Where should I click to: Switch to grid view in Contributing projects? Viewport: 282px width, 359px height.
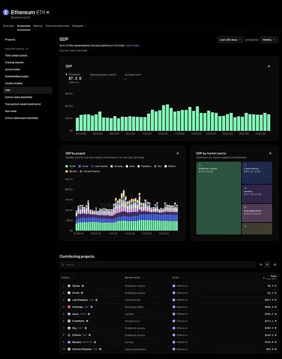261,265
